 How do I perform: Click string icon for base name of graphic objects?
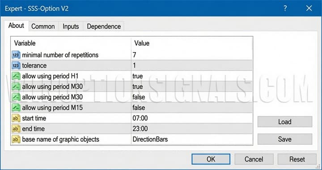coord(16,139)
